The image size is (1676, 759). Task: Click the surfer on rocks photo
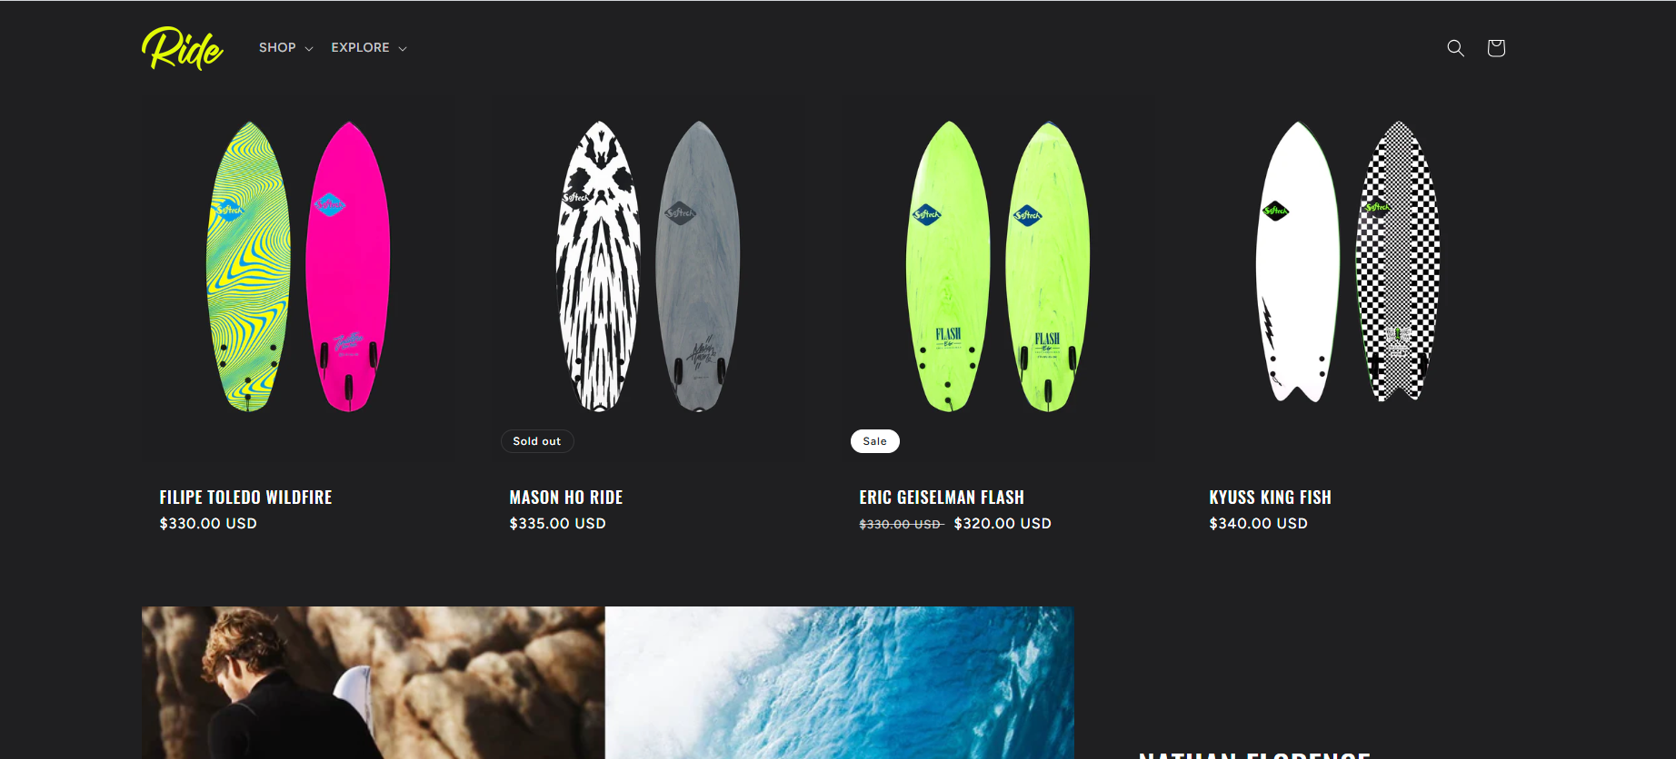click(373, 683)
